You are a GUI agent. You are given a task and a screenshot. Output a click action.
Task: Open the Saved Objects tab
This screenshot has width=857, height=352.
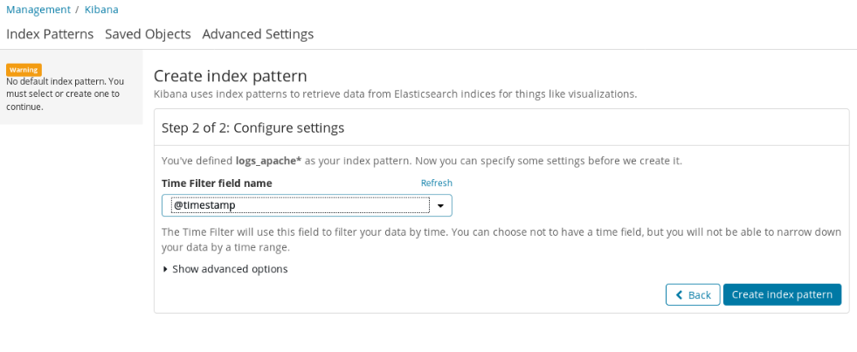[148, 34]
